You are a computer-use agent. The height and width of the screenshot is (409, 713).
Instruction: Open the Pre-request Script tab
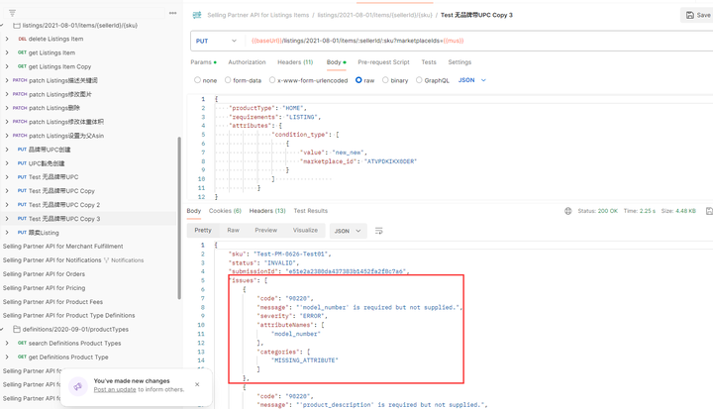[383, 62]
